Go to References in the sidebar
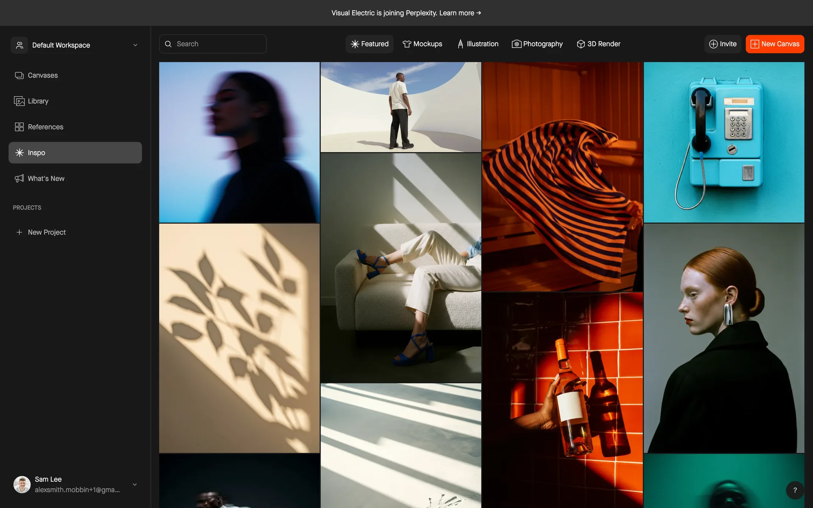813x508 pixels. click(45, 127)
